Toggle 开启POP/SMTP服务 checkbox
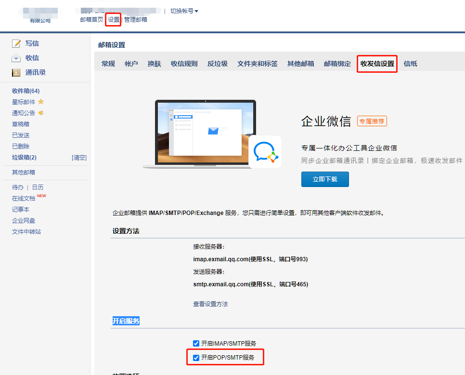Screen dimensions: 465x375 pyautogui.click(x=196, y=358)
